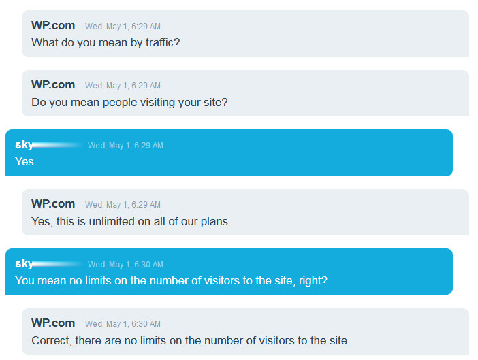Click the word "Correct" in the last message
Viewport: 478px width, 360px height.
(51, 340)
